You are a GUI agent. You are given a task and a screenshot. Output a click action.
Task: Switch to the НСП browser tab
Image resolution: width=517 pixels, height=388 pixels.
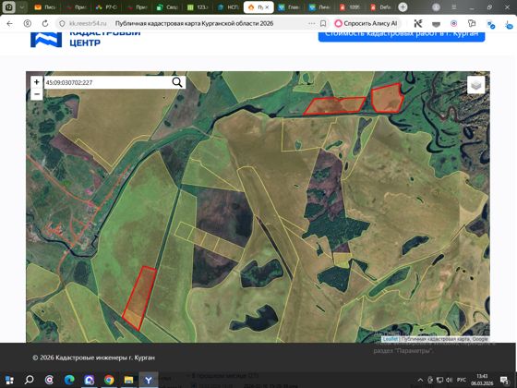[x=229, y=7]
